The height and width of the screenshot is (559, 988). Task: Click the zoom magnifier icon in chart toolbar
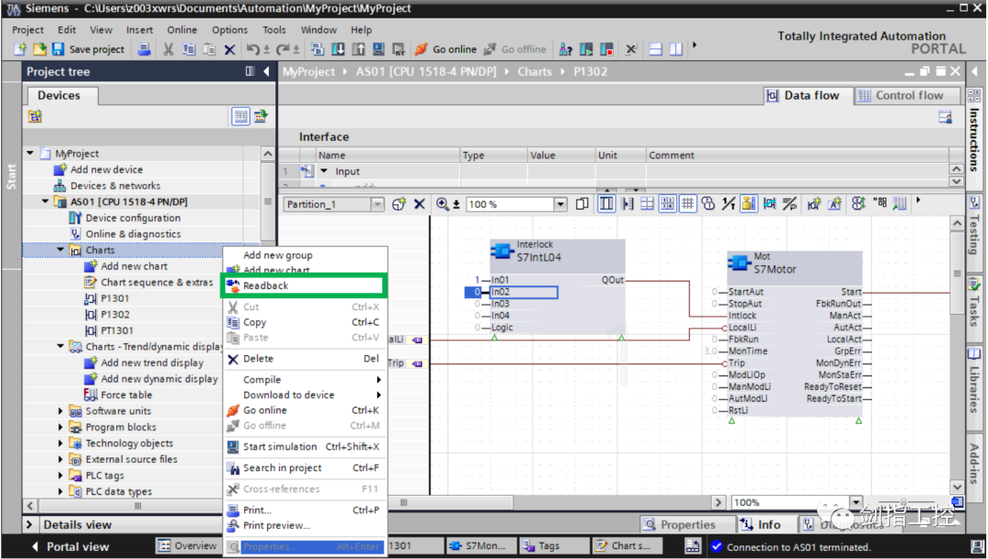tap(444, 204)
